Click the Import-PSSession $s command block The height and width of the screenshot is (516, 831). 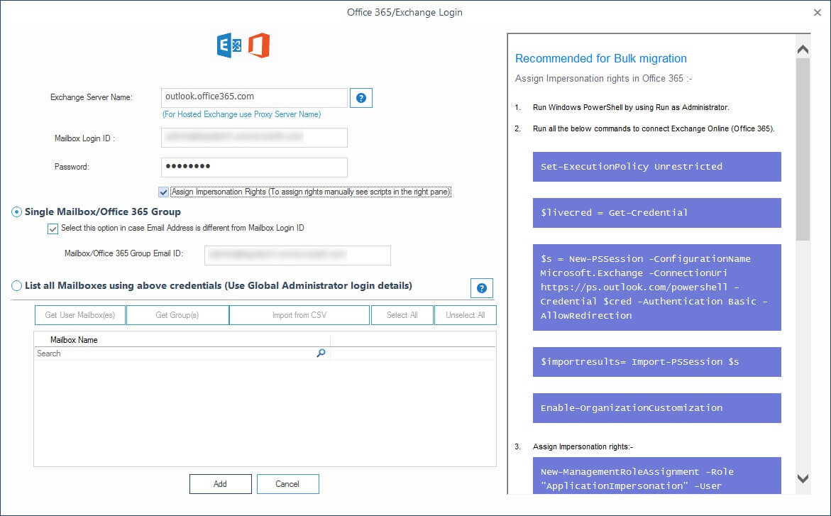coord(656,362)
